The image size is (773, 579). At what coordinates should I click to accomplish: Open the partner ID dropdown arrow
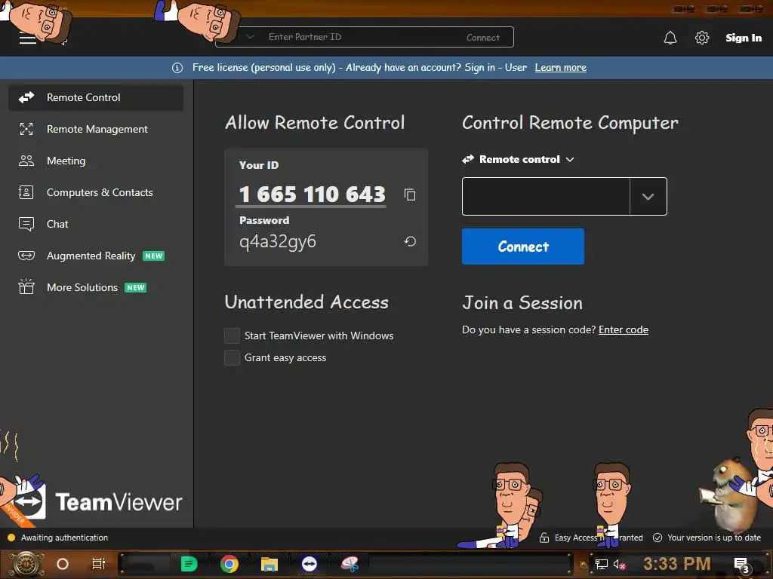click(x=648, y=197)
